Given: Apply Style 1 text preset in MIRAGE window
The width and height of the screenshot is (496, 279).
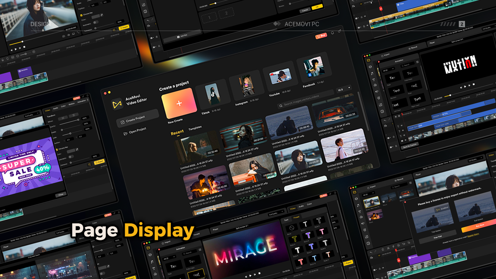Looking at the screenshot, I should pyautogui.click(x=305, y=224).
